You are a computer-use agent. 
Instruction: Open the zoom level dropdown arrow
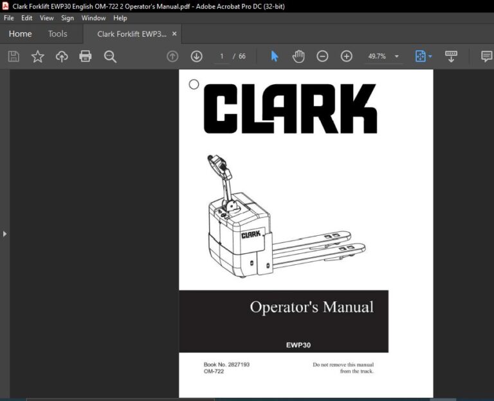397,57
